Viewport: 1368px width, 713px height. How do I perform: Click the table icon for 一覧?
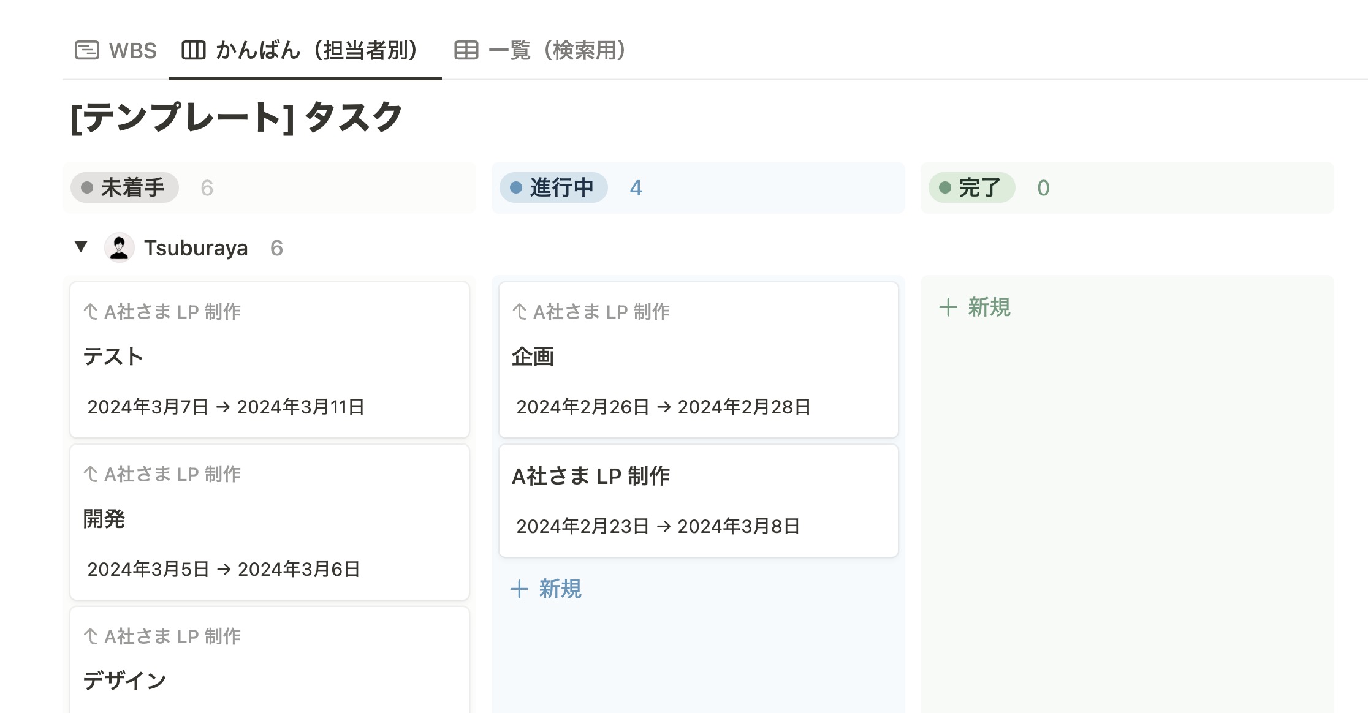pos(466,50)
